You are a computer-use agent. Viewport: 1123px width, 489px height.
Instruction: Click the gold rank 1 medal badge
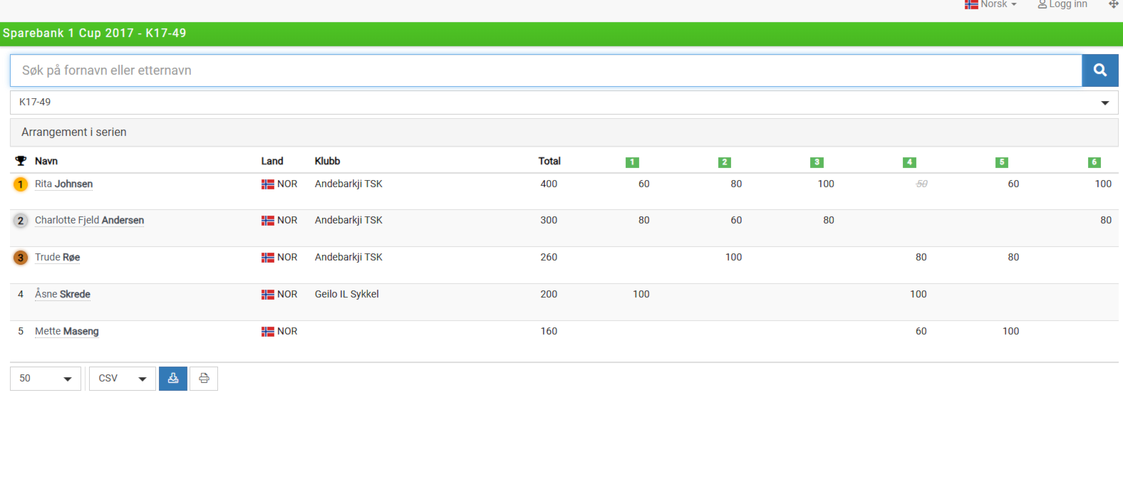tap(21, 184)
